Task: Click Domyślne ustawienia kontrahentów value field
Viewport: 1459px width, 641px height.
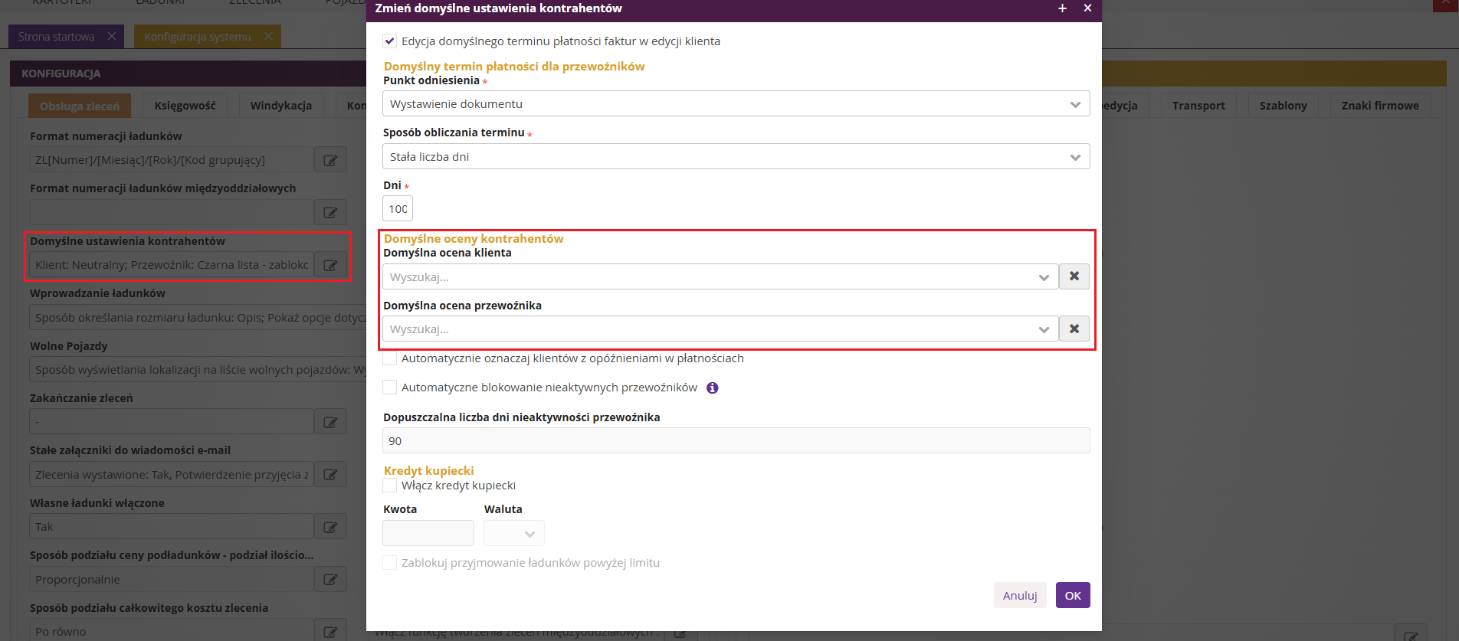Action: (172, 265)
